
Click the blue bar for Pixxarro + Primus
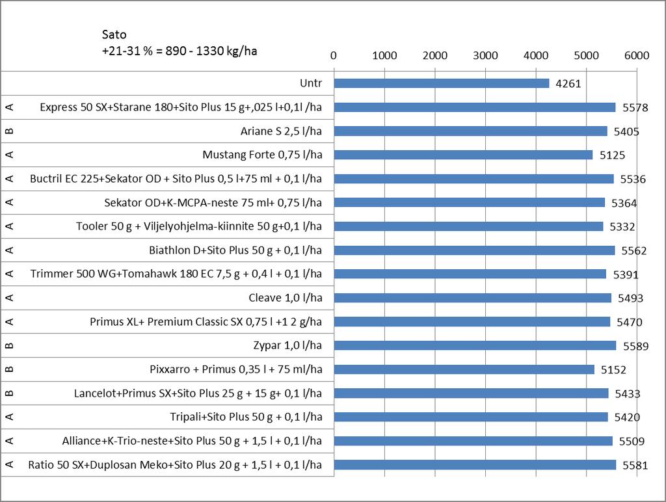pyautogui.click(x=464, y=369)
